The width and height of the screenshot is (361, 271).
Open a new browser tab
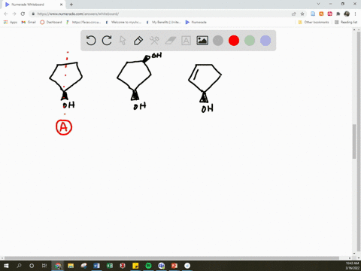point(71,5)
